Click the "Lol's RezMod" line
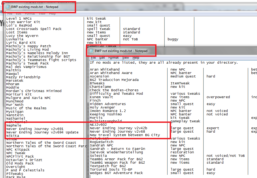The height and width of the screenshot is (178, 257). point(19,25)
